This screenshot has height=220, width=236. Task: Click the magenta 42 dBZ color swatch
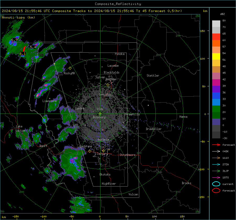pos(216,82)
